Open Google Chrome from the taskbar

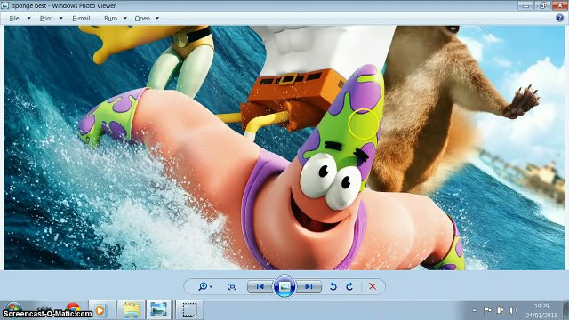click(73, 308)
